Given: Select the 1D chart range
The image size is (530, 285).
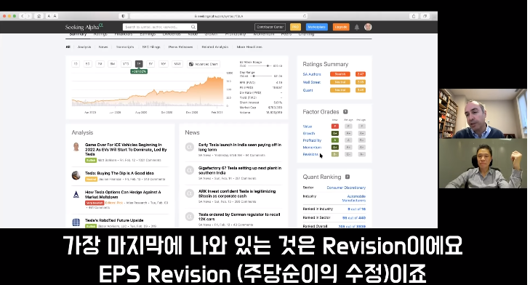Looking at the screenshot, I should (x=76, y=64).
